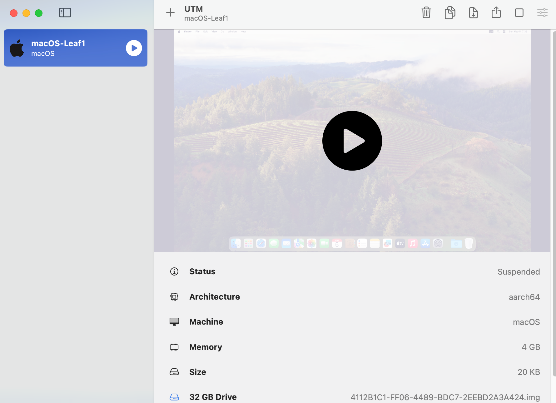Clone the selected VM using the copy icon

(450, 12)
